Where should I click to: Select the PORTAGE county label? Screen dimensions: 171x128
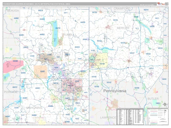click(x=11, y=92)
